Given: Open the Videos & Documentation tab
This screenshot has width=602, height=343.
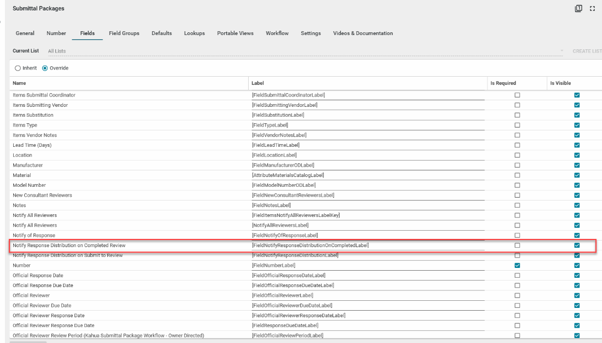Looking at the screenshot, I should click(x=363, y=33).
